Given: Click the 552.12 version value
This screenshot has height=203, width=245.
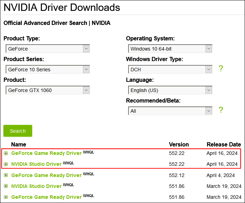Looking at the screenshot, I should (177, 175).
